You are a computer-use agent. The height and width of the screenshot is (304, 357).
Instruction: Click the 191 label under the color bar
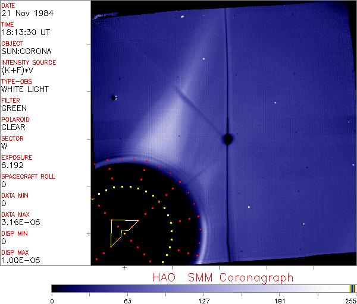pyautogui.click(x=280, y=301)
